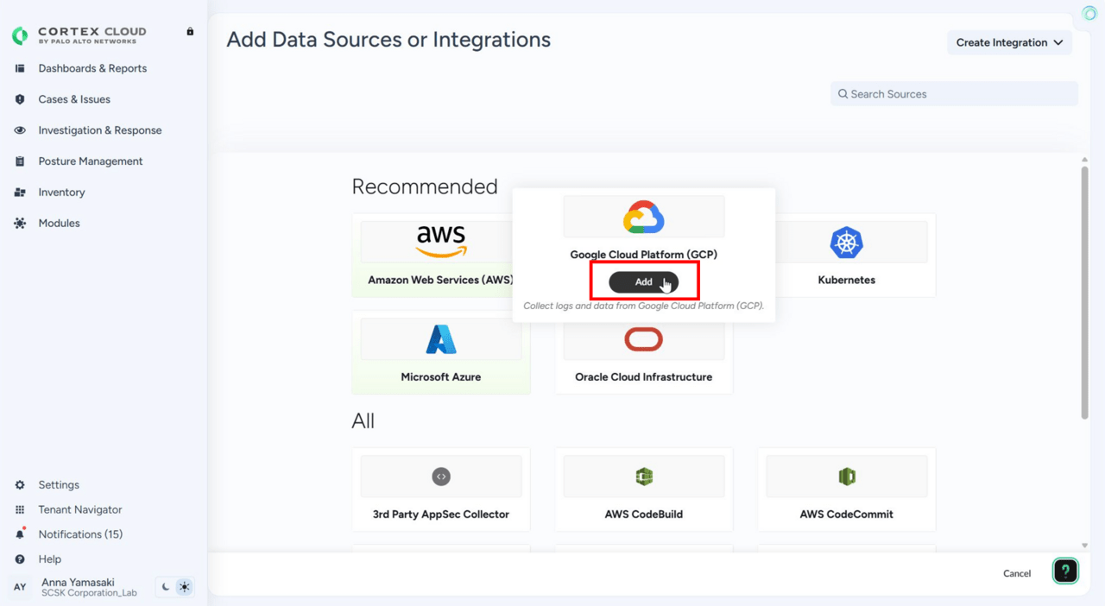Select the Microsoft Azure logo

pos(441,339)
